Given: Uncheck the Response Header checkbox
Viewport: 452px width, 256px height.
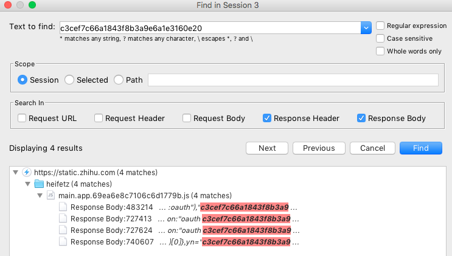Looking at the screenshot, I should click(268, 119).
